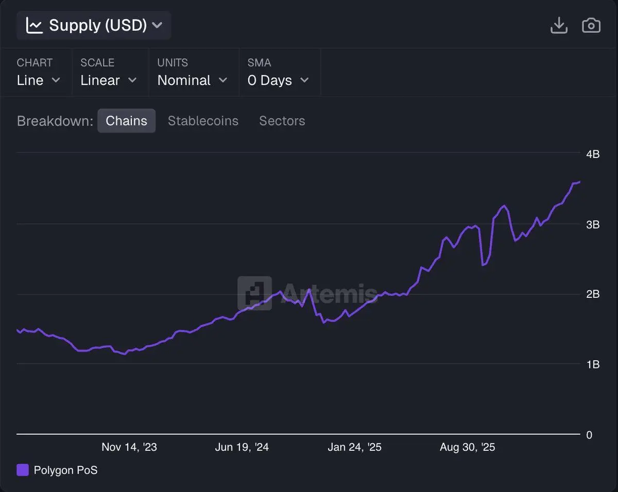Open the Units Nominal dropdown

[x=192, y=80]
